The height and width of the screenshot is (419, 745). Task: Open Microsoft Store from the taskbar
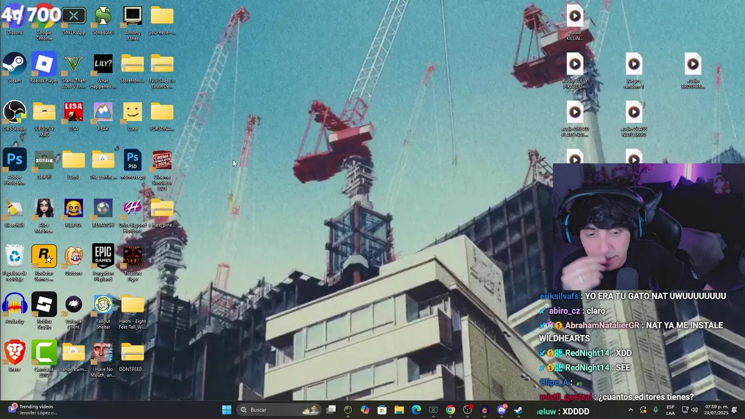click(x=382, y=410)
